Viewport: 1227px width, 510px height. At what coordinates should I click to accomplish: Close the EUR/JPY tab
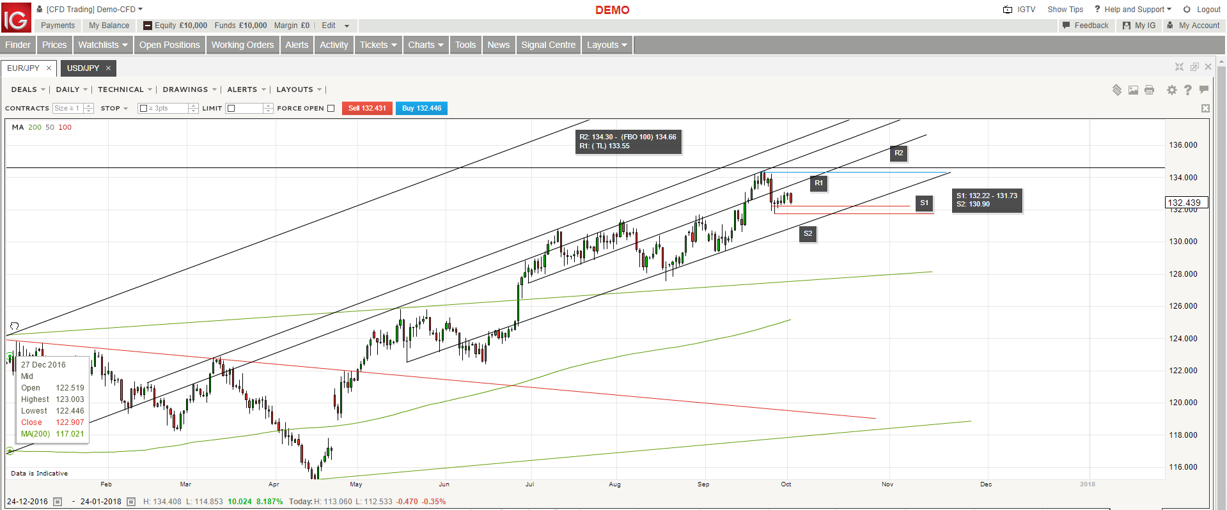(49, 68)
